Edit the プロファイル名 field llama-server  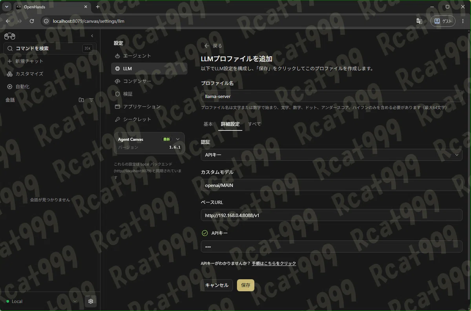332,96
